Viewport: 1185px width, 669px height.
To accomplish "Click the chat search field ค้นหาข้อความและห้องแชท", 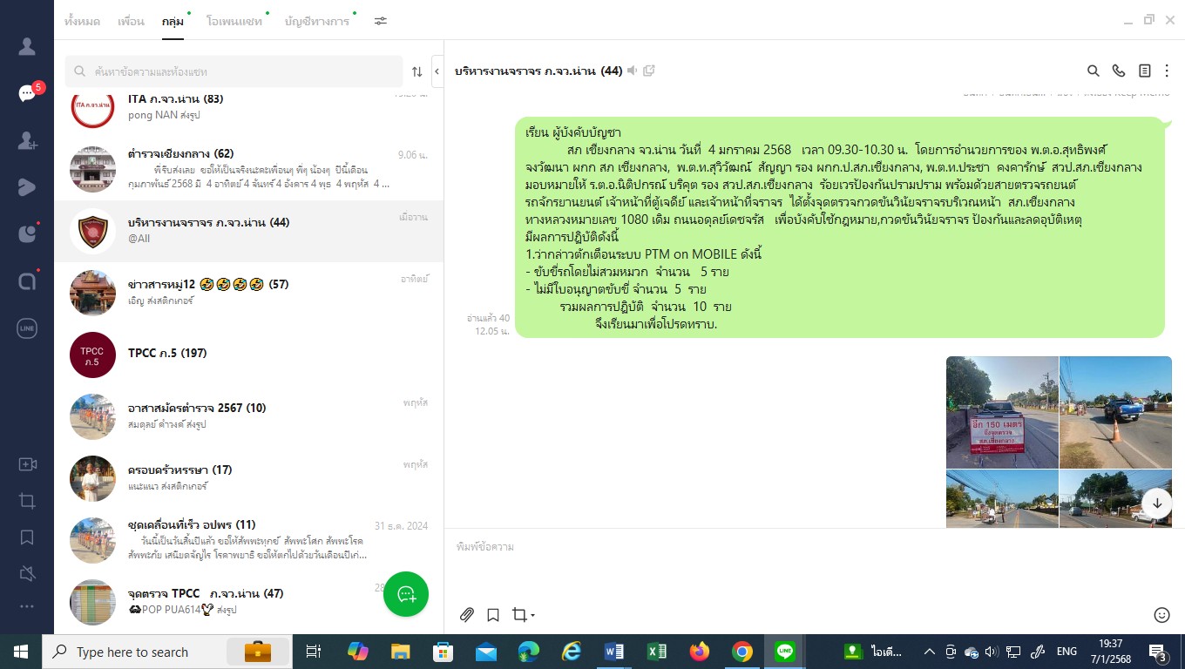I will click(235, 71).
